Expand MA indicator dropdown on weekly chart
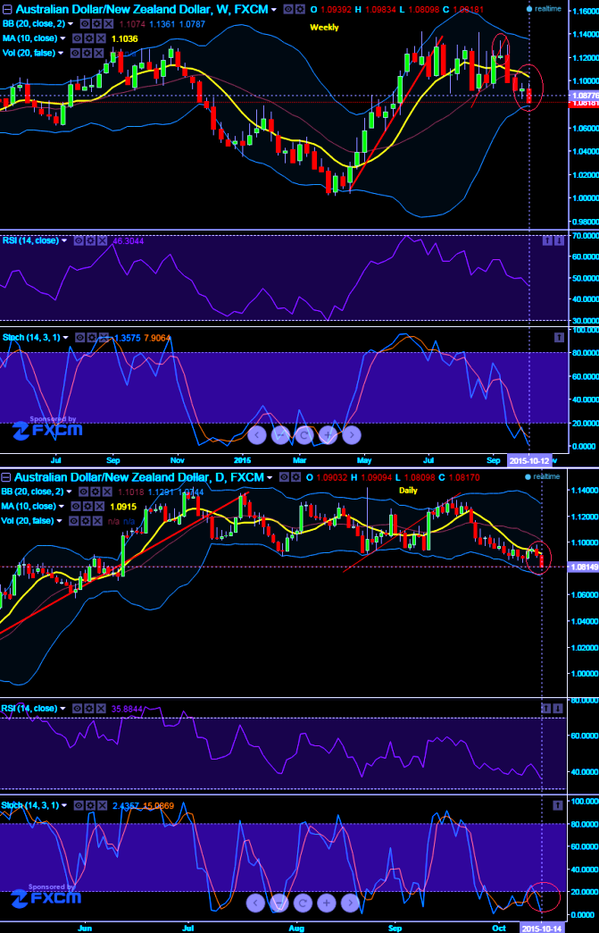 62,38
